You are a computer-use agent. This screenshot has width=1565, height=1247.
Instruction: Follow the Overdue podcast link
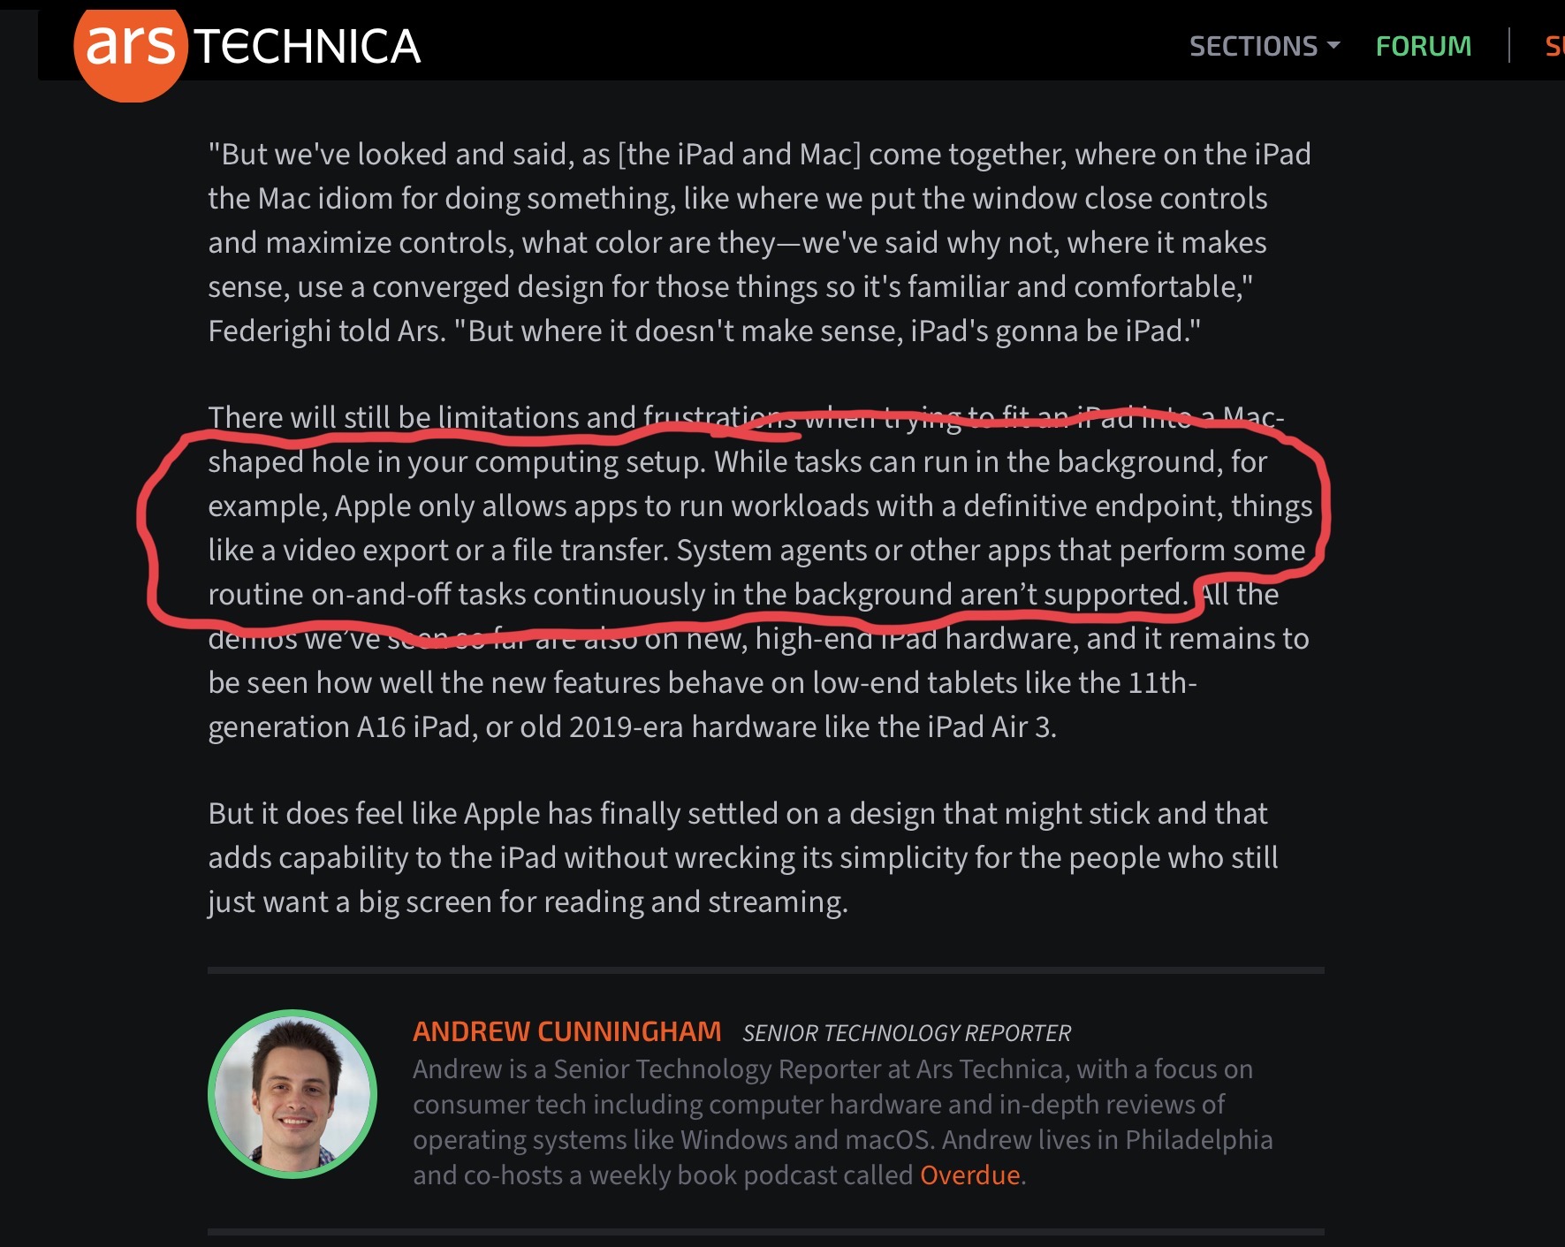(970, 1175)
